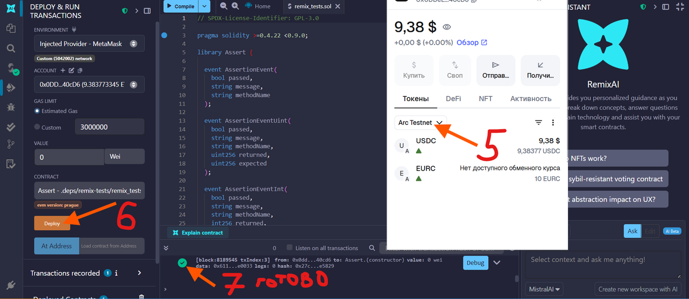The width and height of the screenshot is (689, 299).
Task: Click the orange Deploy button
Action: 52,223
